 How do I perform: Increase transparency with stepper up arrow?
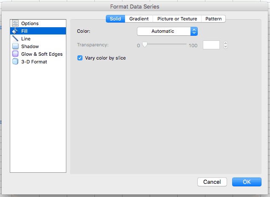click(x=225, y=43)
